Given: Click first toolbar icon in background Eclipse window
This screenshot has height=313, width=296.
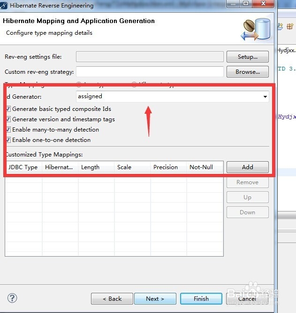Looking at the screenshot, I should point(281,26).
